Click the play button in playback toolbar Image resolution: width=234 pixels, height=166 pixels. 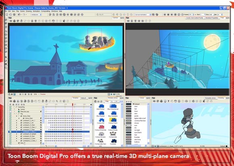pyautogui.click(x=172, y=15)
